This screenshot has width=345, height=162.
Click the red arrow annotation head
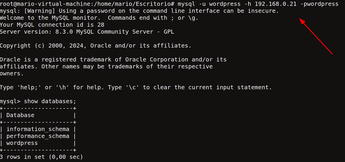point(302,21)
